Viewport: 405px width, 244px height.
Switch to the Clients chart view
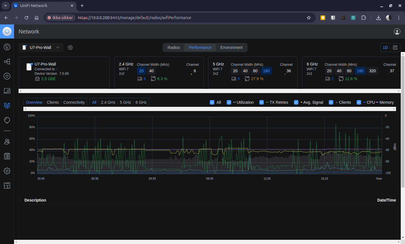tap(53, 102)
